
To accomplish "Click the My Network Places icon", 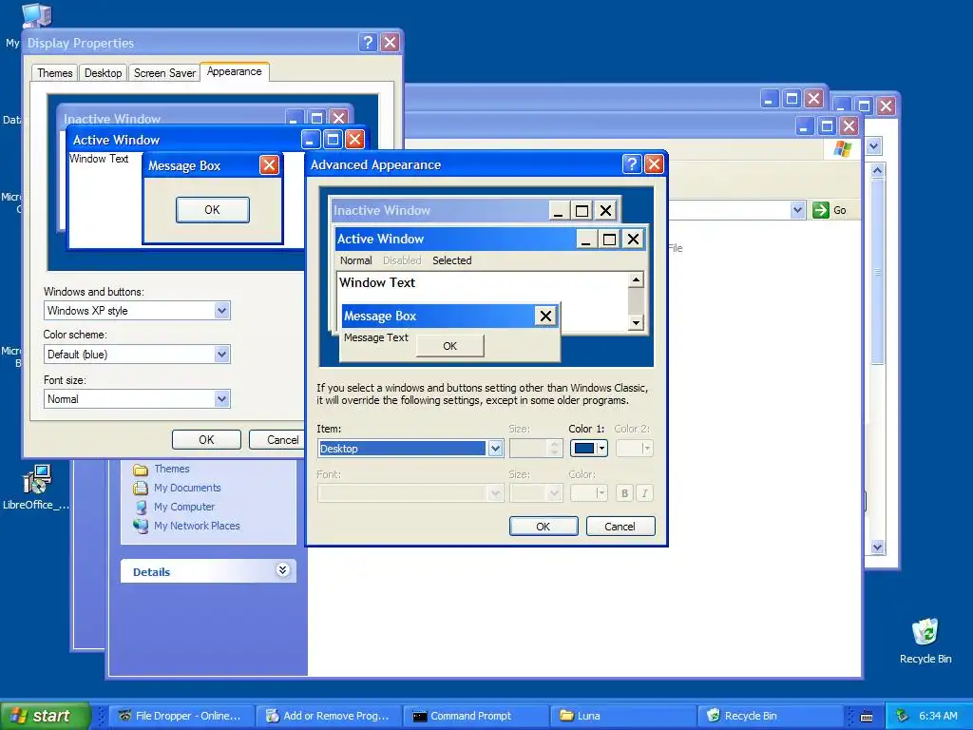I will [x=141, y=526].
